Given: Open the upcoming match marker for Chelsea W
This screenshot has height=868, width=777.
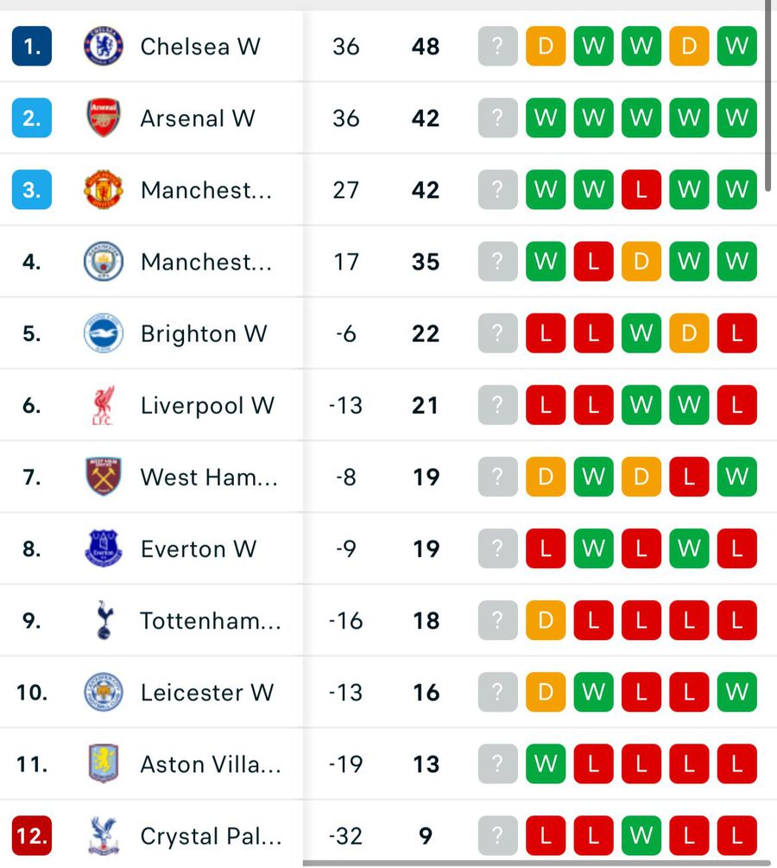Looking at the screenshot, I should coord(497,47).
